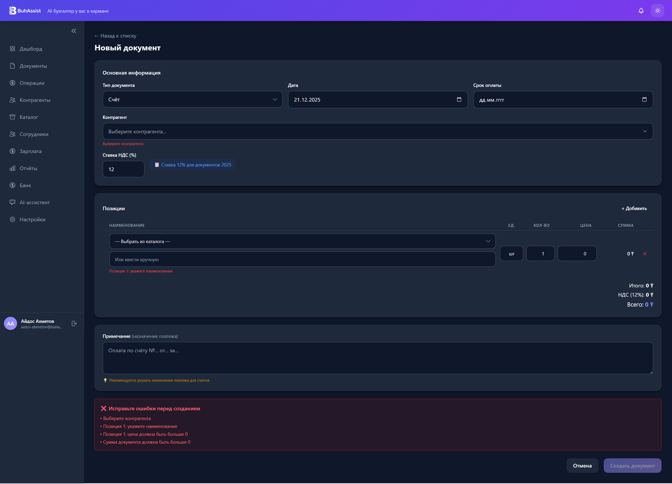
Task: Go to AI-ассистент menu item
Action: [x=34, y=202]
